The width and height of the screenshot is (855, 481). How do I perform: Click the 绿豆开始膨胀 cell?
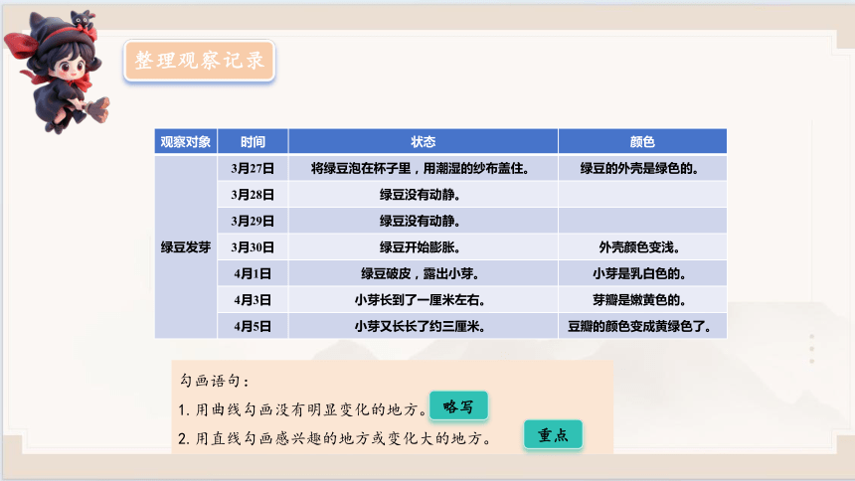click(424, 247)
